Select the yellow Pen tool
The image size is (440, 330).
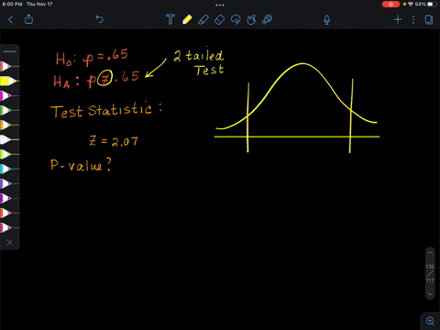[187, 19]
